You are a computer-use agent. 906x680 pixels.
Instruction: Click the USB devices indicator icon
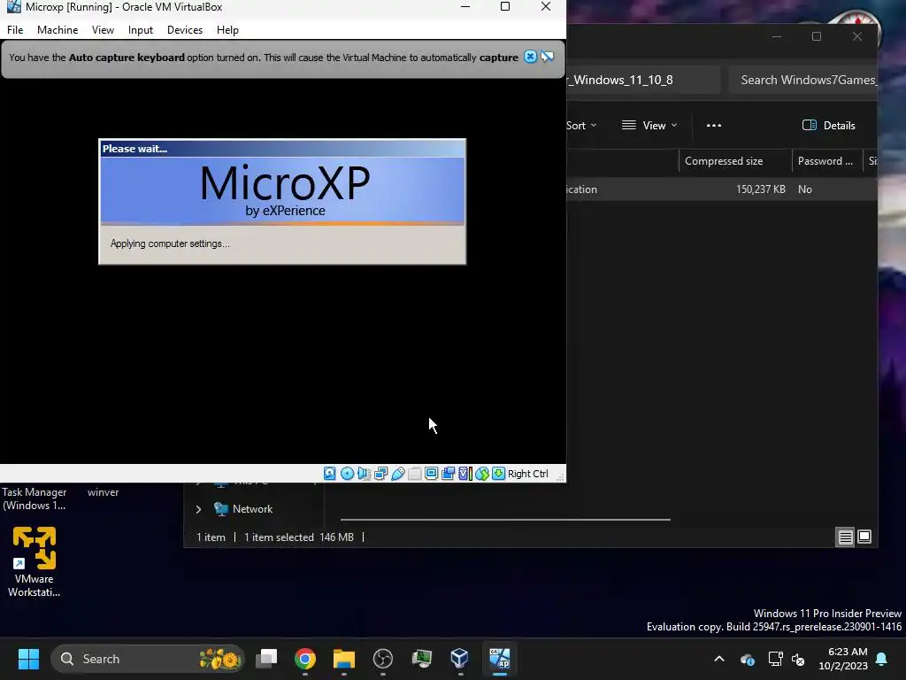coord(398,474)
